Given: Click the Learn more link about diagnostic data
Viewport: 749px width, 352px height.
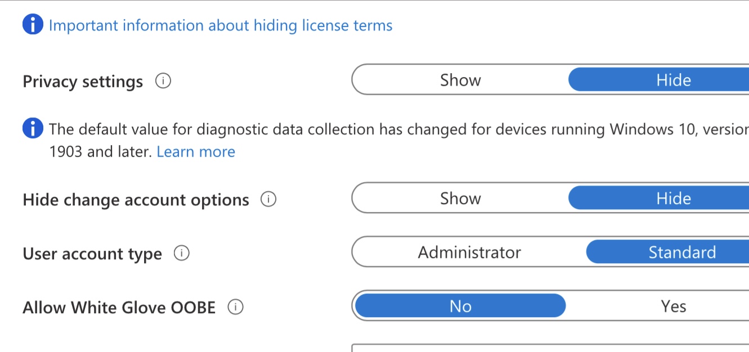Looking at the screenshot, I should point(196,151).
